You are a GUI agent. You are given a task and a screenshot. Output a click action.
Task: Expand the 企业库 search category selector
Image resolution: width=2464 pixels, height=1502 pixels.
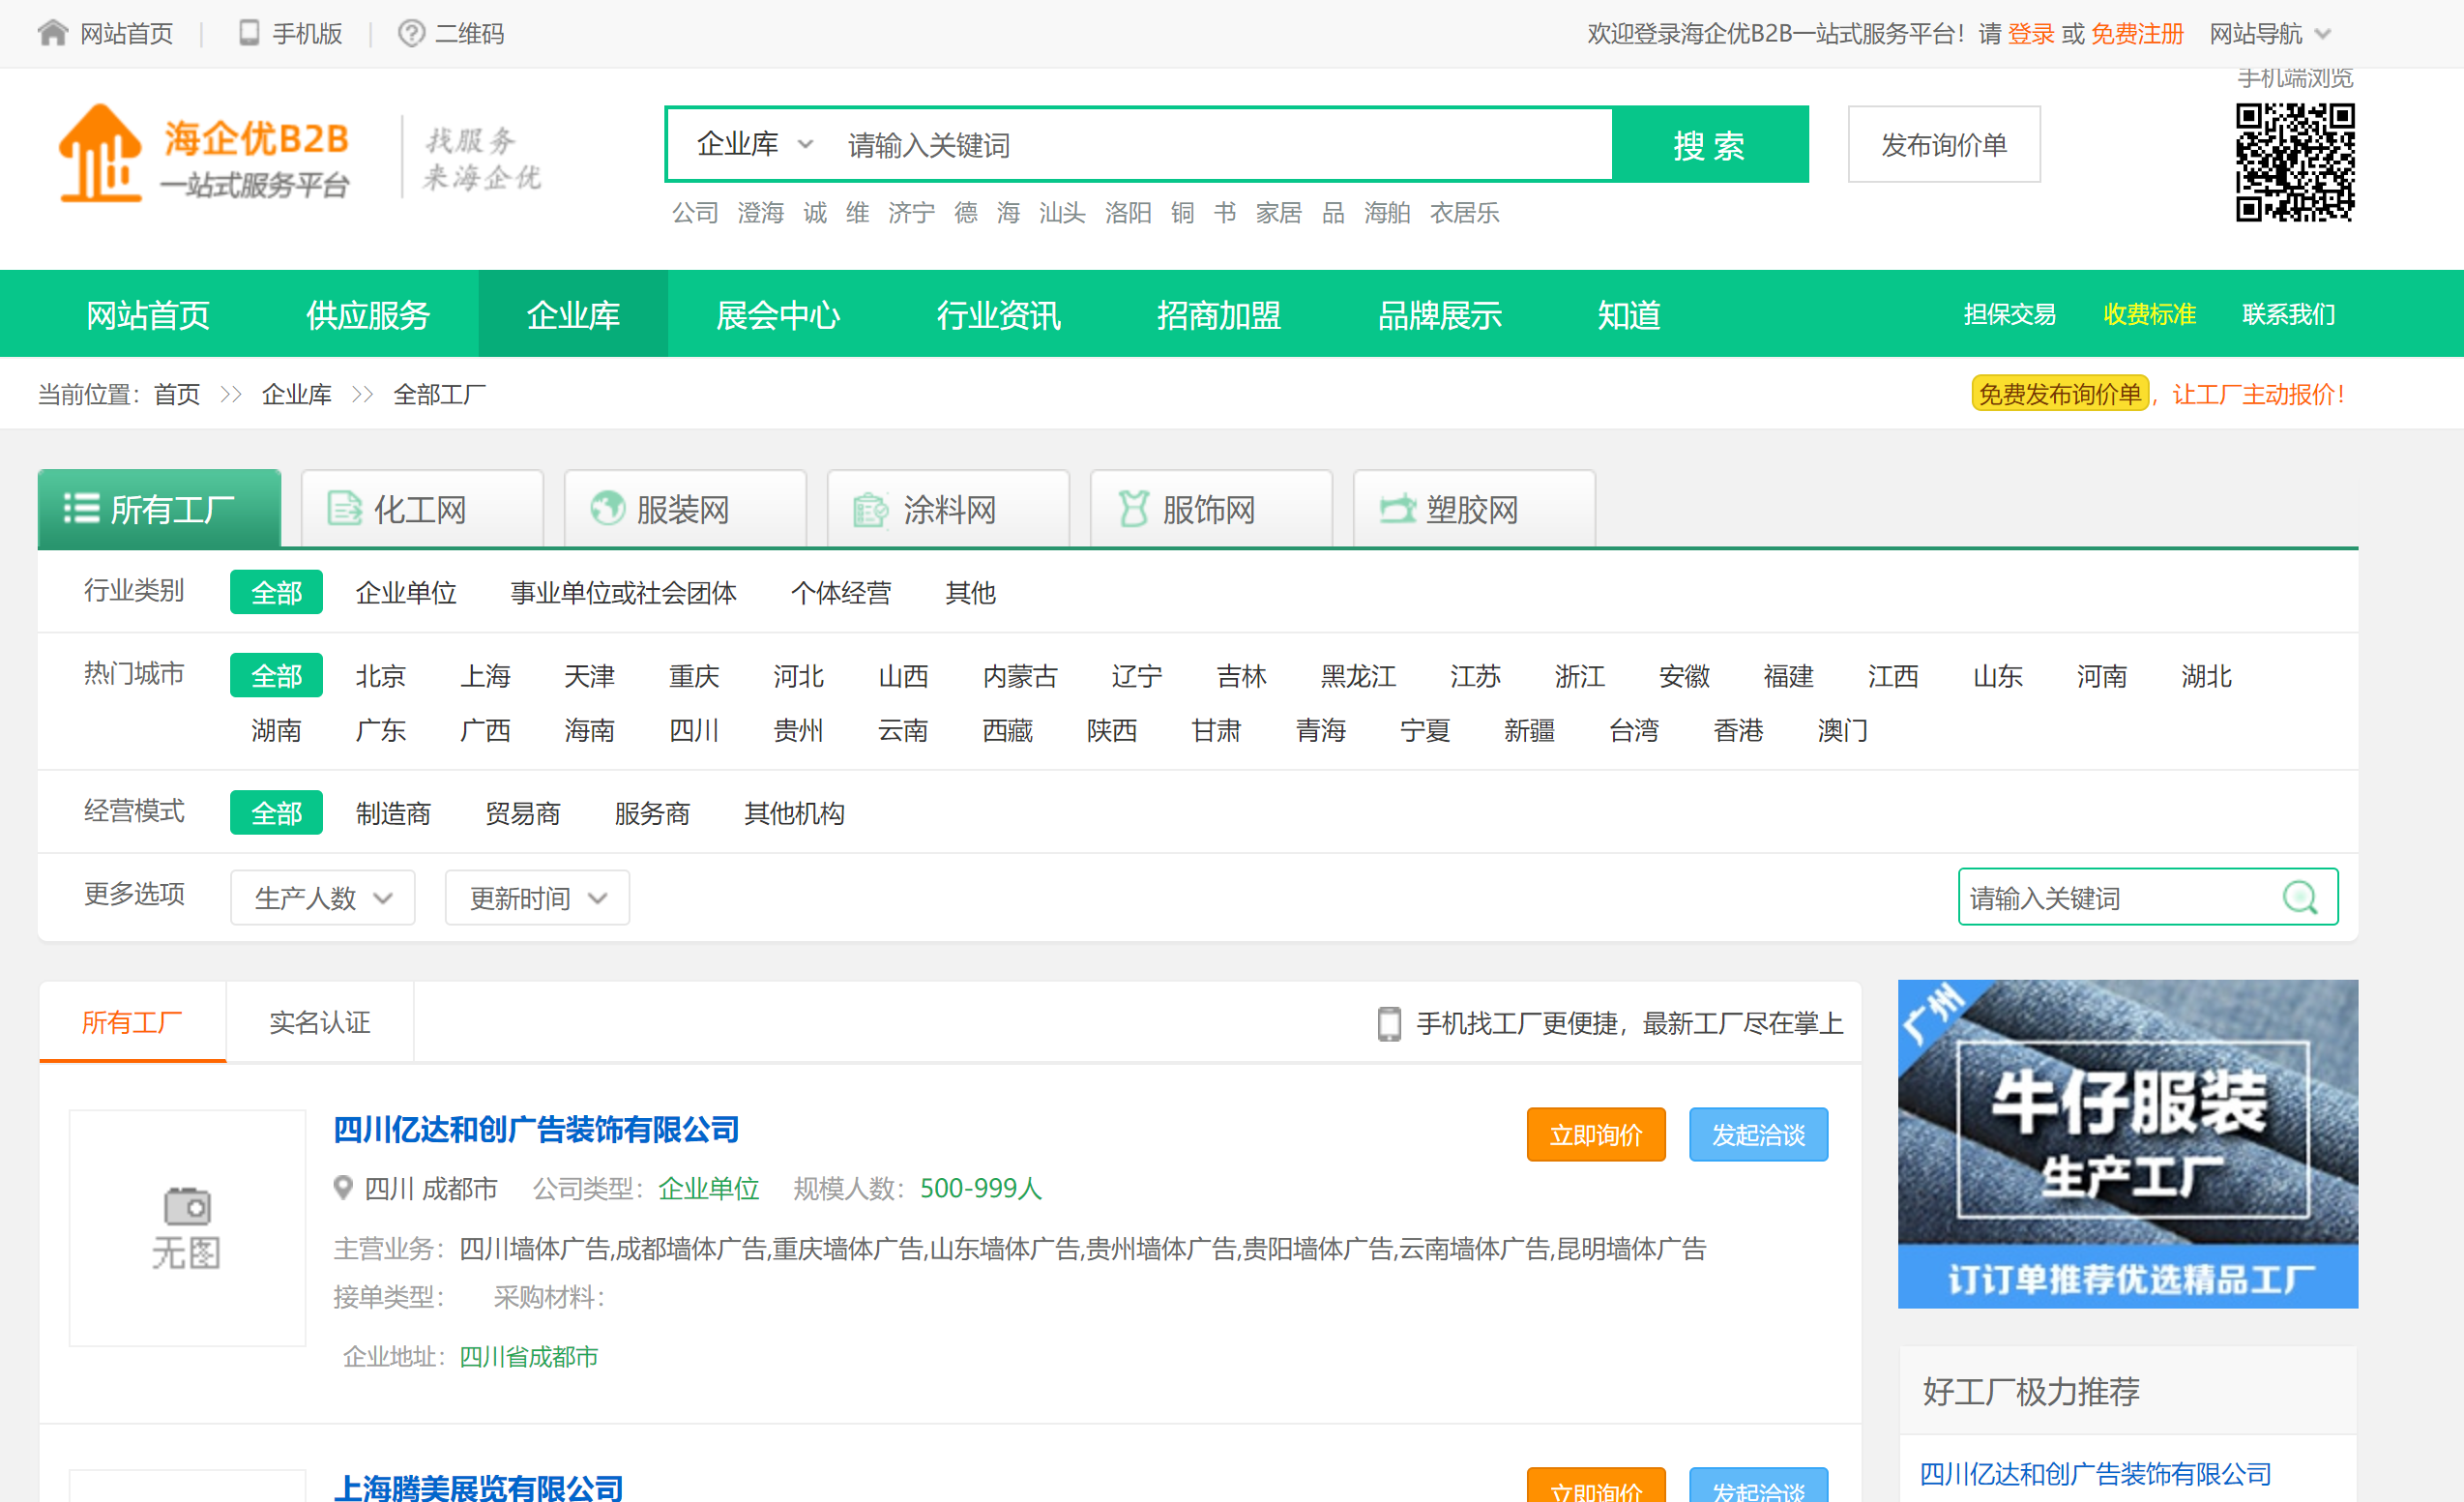pos(755,144)
